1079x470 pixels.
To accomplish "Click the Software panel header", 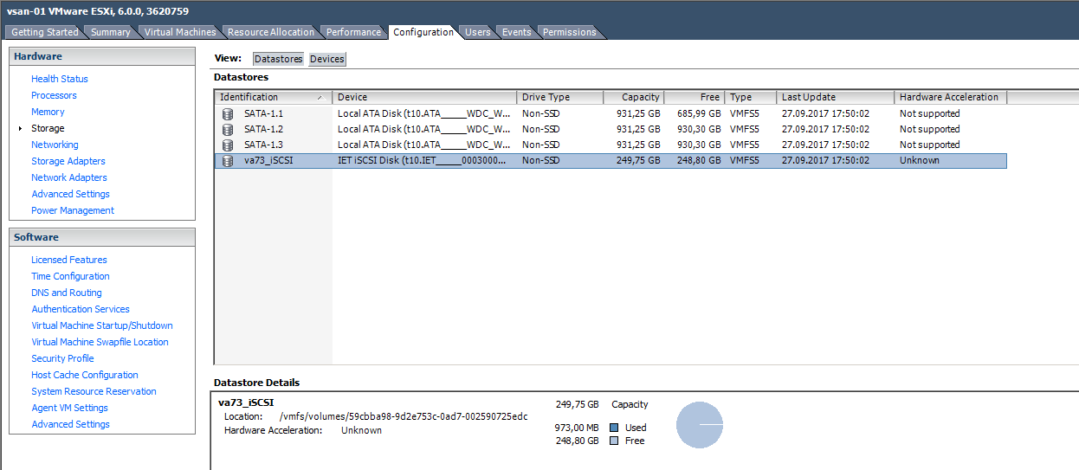I will [x=102, y=237].
